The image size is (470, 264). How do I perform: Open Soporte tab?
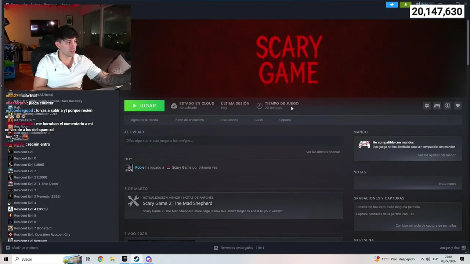pyautogui.click(x=285, y=120)
